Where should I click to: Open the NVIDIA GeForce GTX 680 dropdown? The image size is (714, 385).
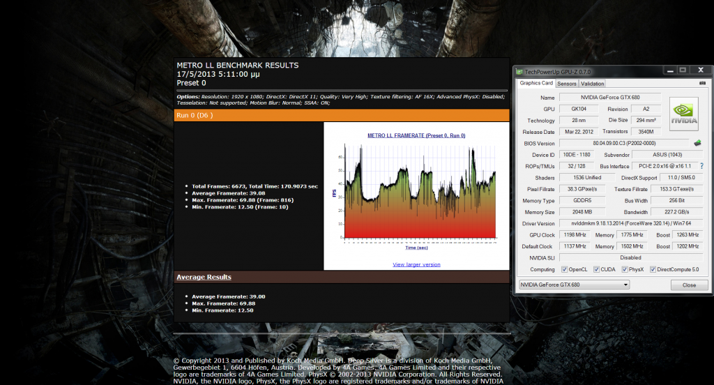click(575, 285)
